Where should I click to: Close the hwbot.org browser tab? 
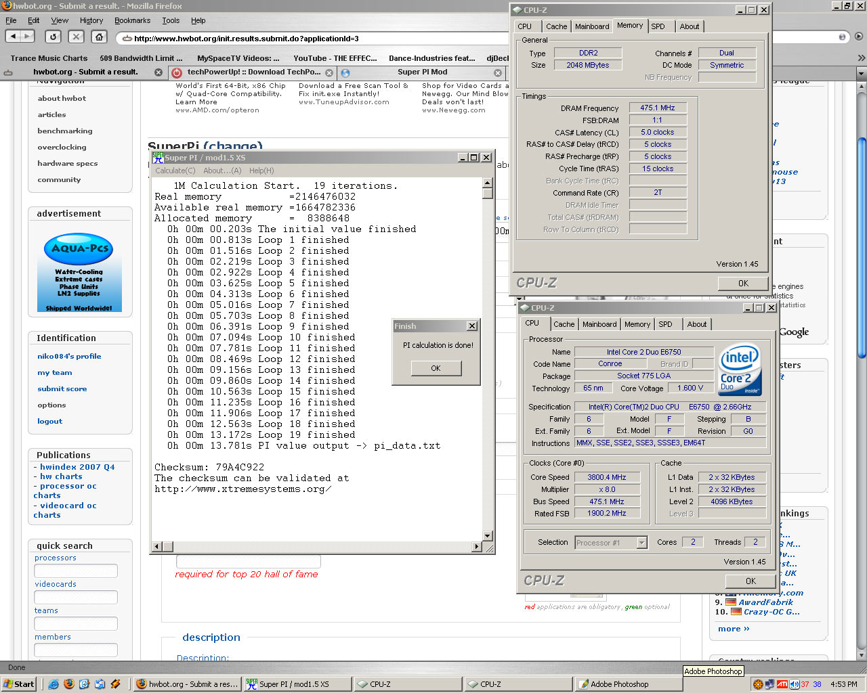pyautogui.click(x=158, y=72)
